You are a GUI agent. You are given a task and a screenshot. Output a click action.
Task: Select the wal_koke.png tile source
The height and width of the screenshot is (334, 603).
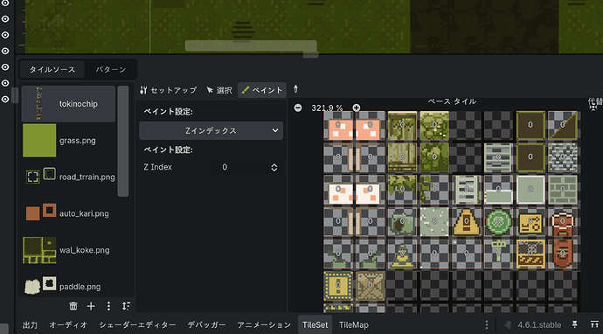[68, 250]
